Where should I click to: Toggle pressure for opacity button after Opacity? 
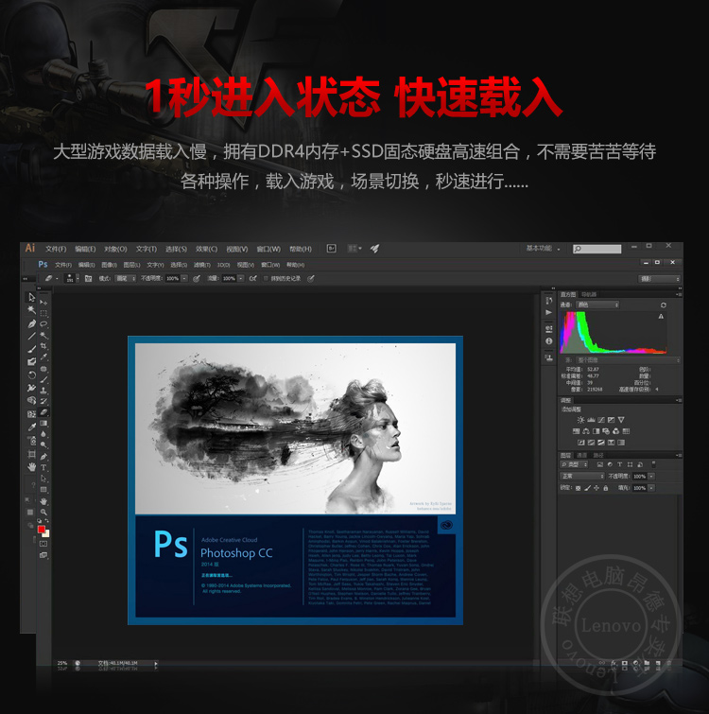[x=197, y=278]
